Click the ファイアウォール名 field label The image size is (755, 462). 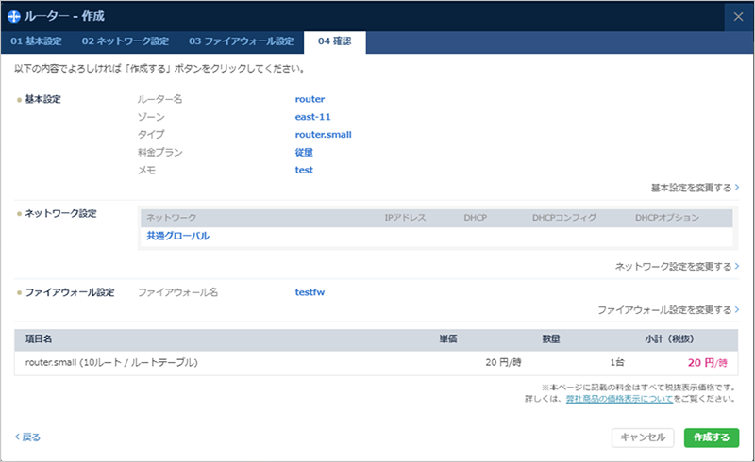[177, 292]
